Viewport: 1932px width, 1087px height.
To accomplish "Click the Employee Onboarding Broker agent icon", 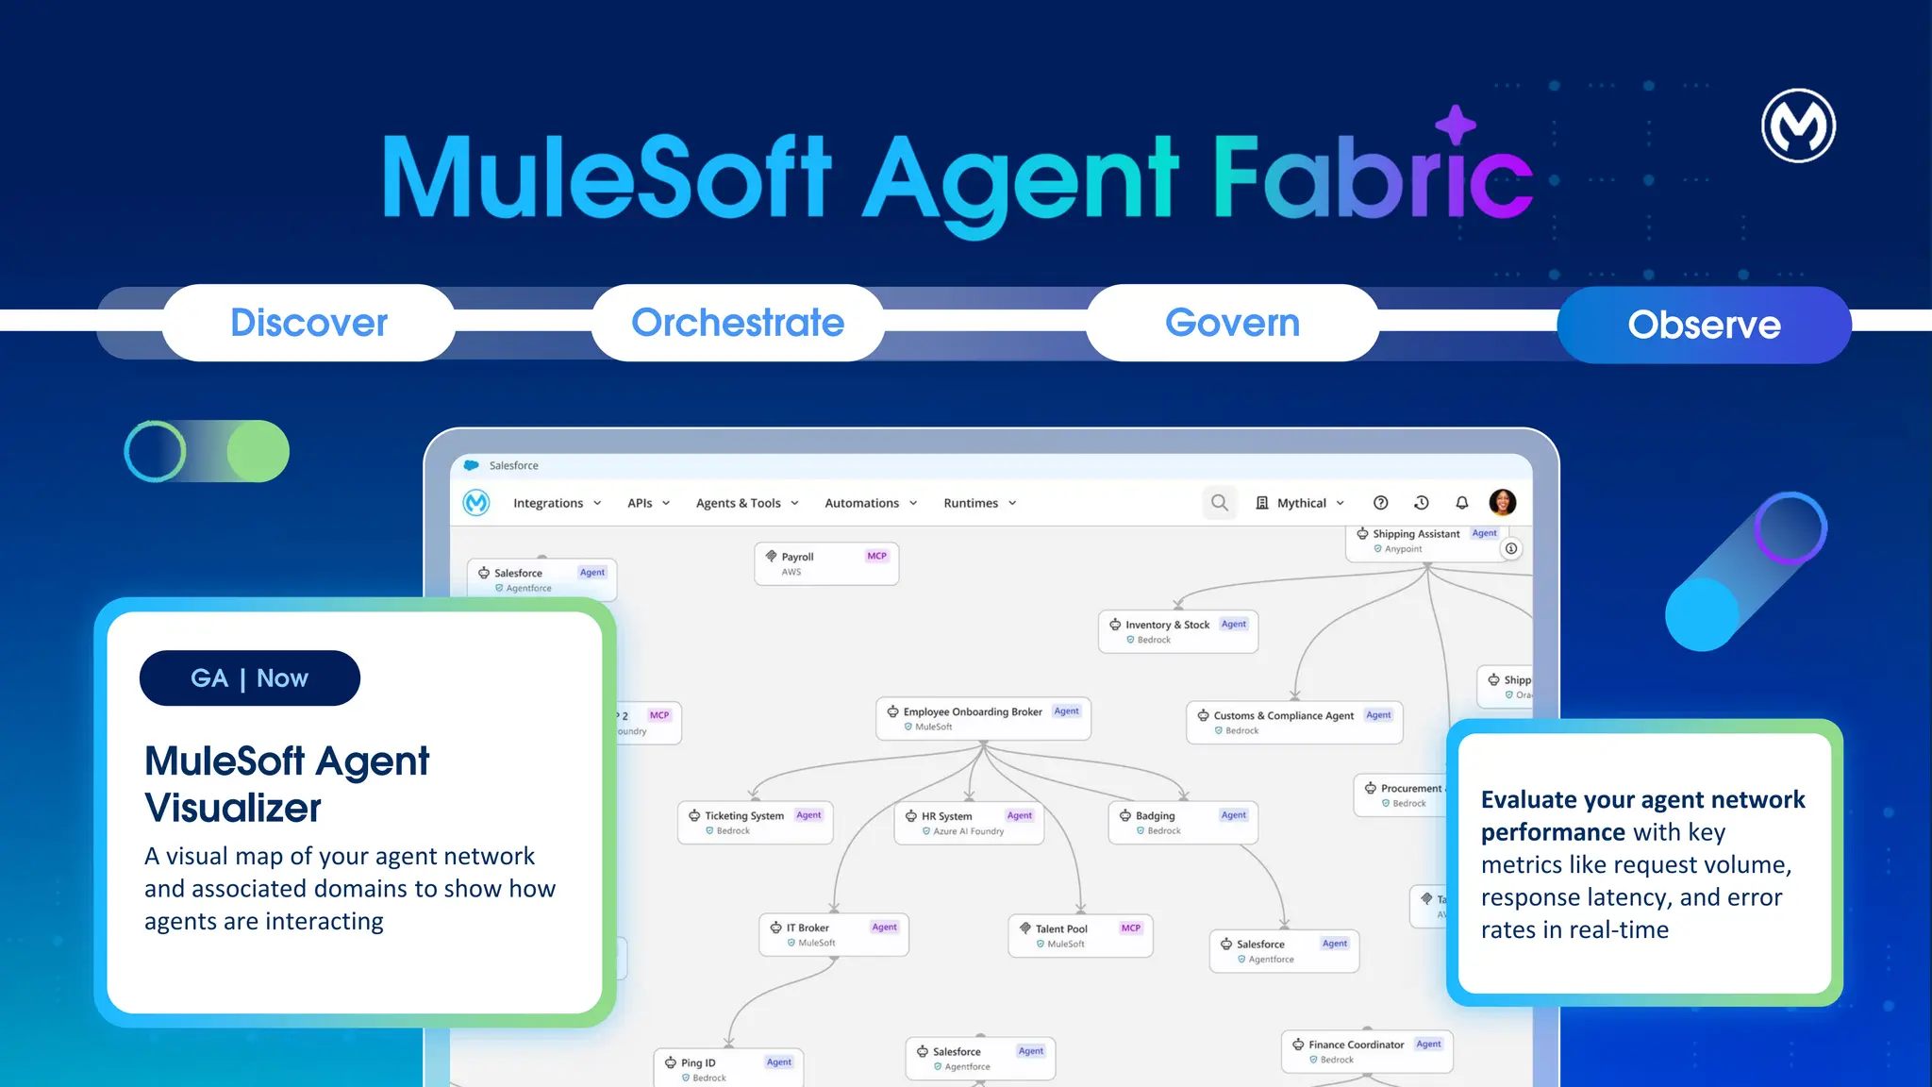I will click(x=892, y=711).
